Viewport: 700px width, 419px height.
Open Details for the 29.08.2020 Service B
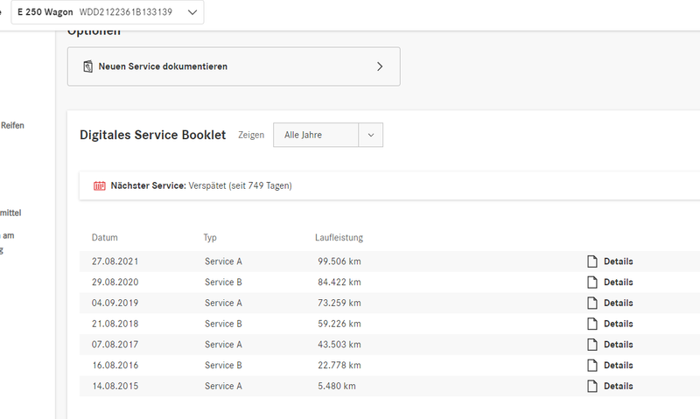[x=619, y=282]
